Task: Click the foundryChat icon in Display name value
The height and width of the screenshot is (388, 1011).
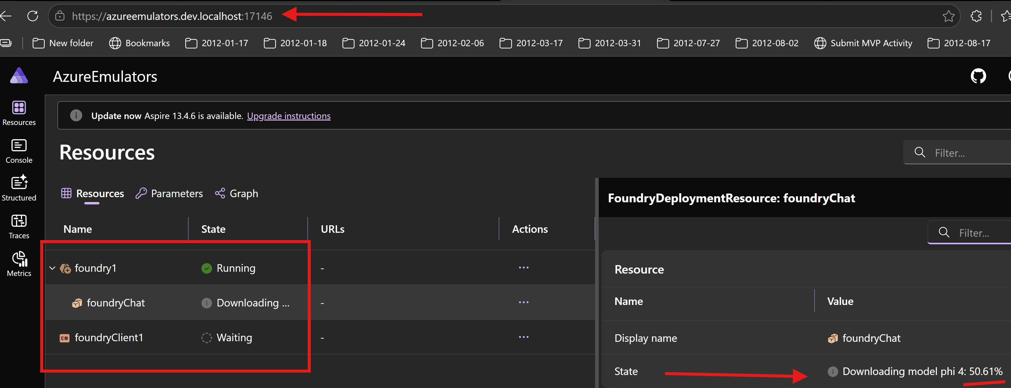Action: [x=832, y=338]
